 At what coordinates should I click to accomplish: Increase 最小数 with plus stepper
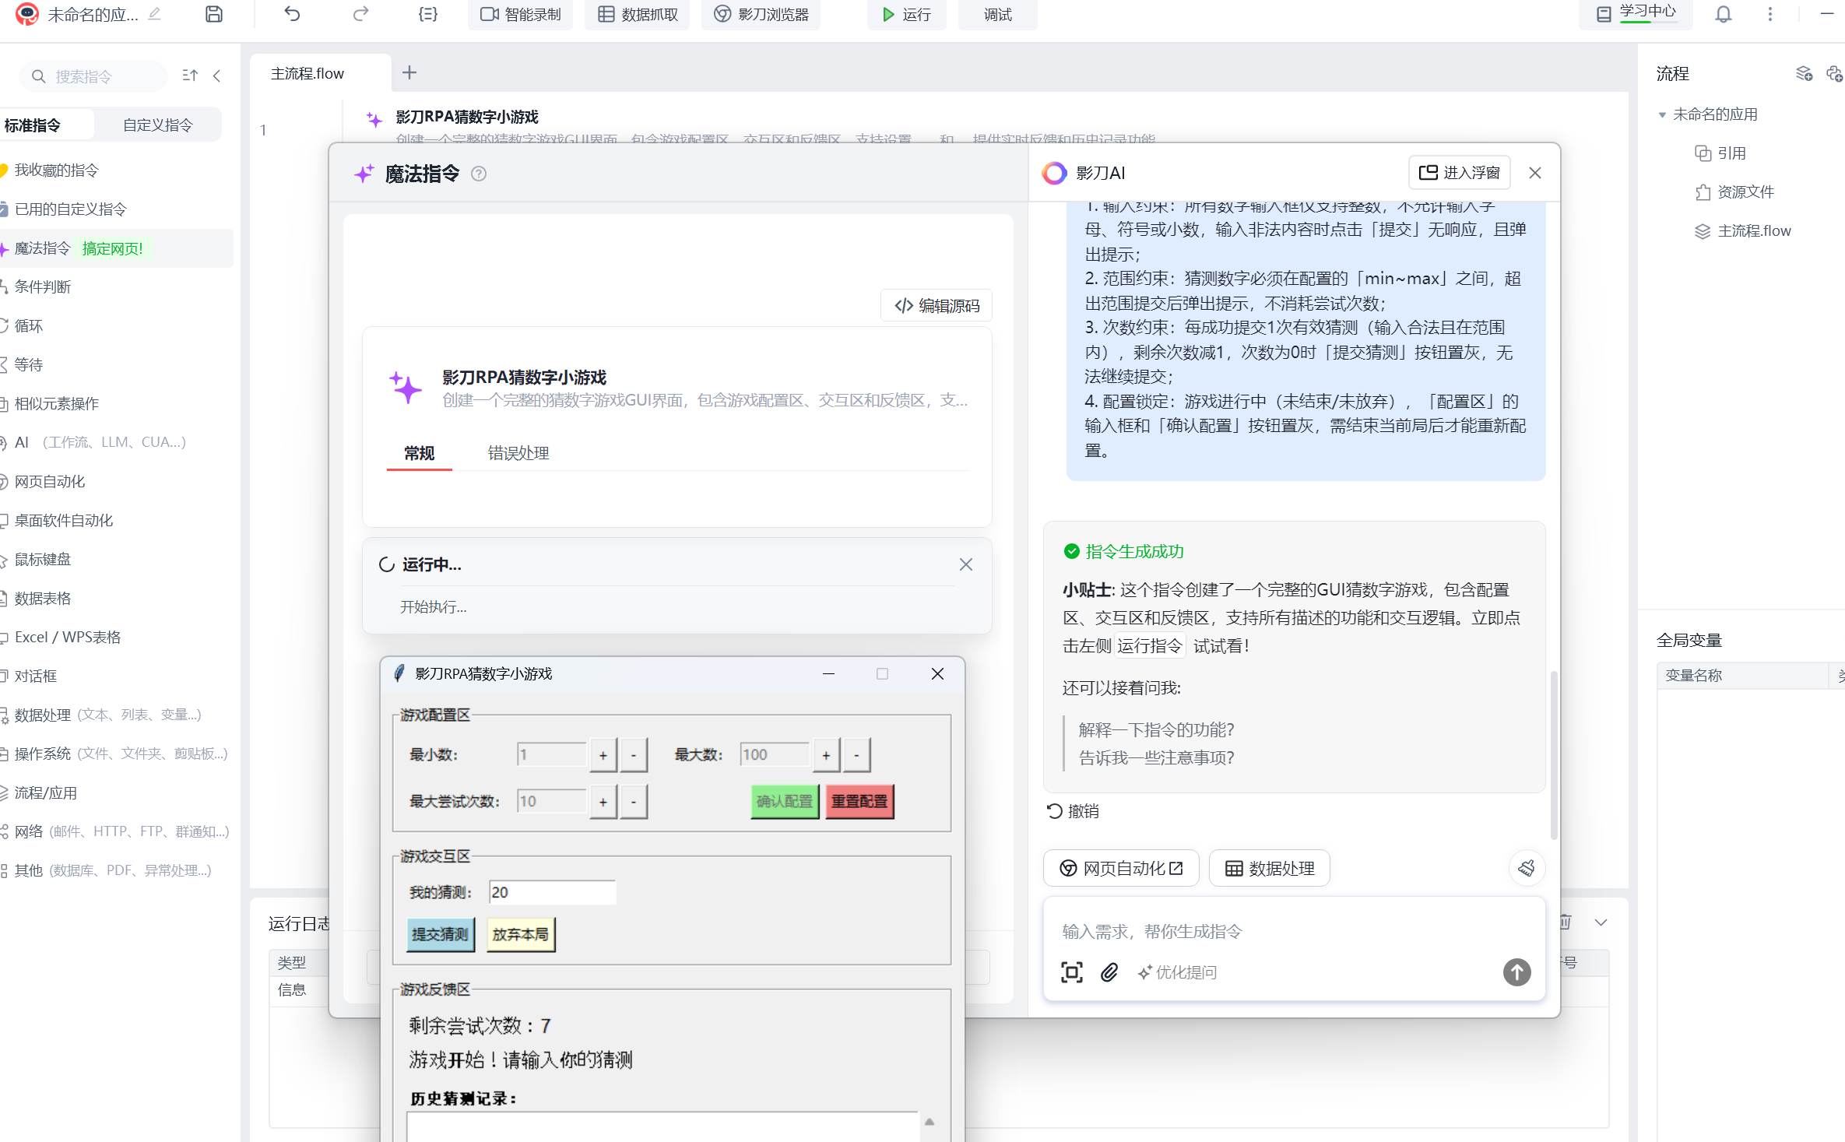click(x=603, y=754)
